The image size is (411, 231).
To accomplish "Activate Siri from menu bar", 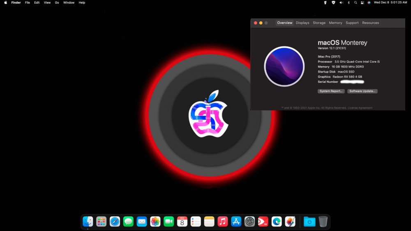I will pos(369,2).
